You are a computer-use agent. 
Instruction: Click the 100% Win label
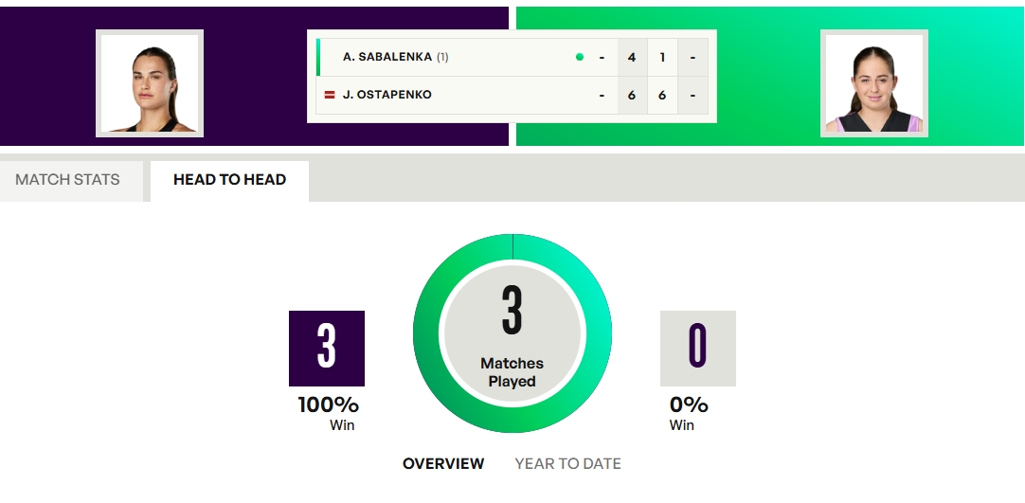click(329, 414)
